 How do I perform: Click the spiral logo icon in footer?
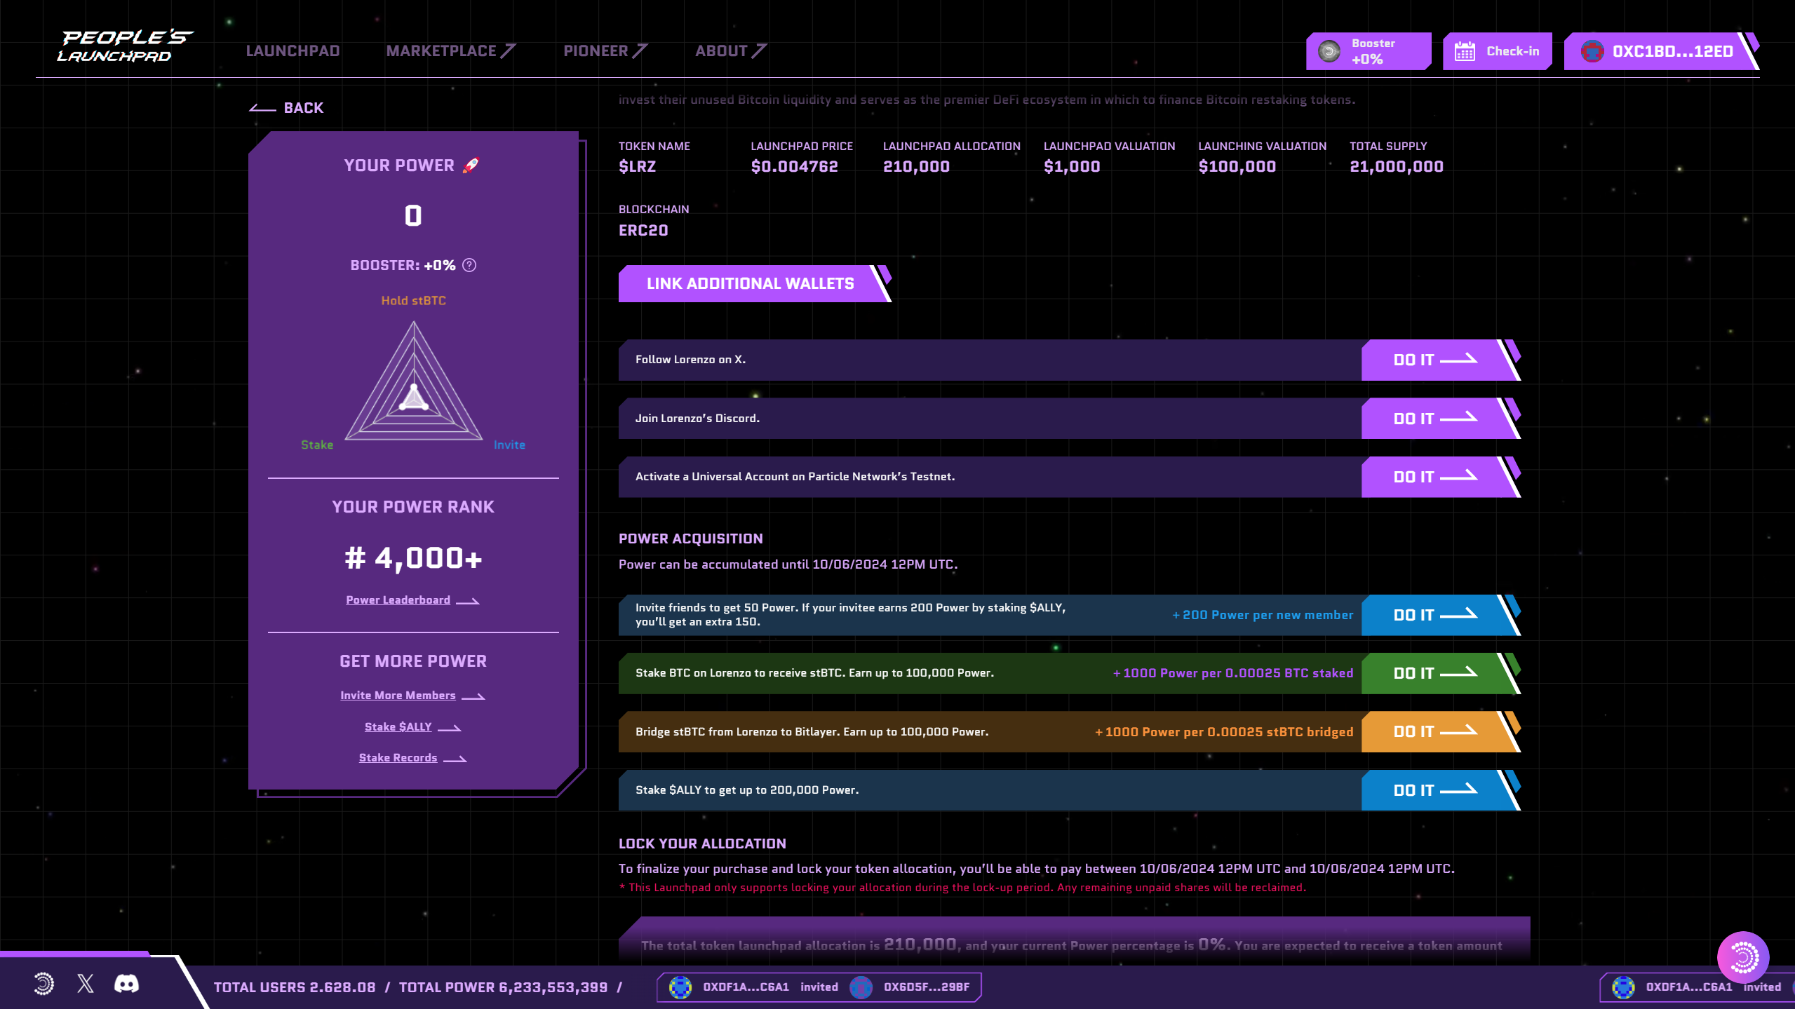coord(43,983)
